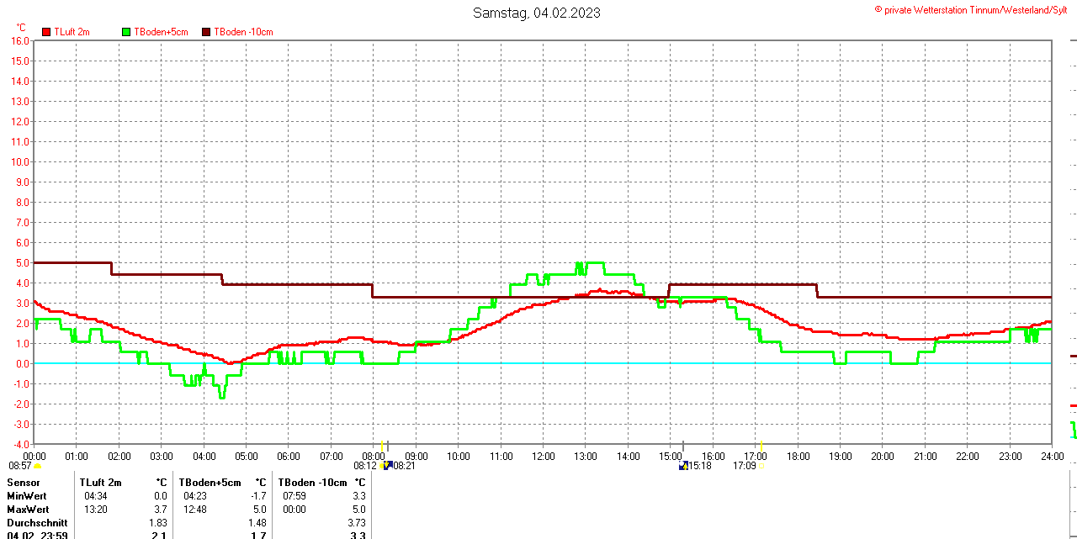Click the blue moonset icon beside 08:21

click(x=389, y=465)
